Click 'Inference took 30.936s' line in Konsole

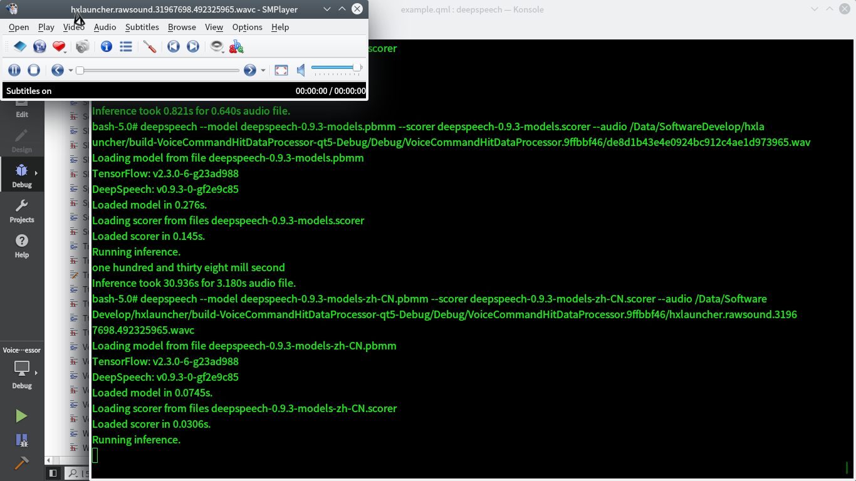[x=194, y=283]
